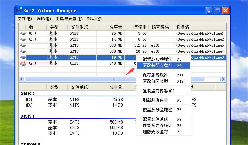Select 更改装配点盘符 in the context menu

click(157, 65)
